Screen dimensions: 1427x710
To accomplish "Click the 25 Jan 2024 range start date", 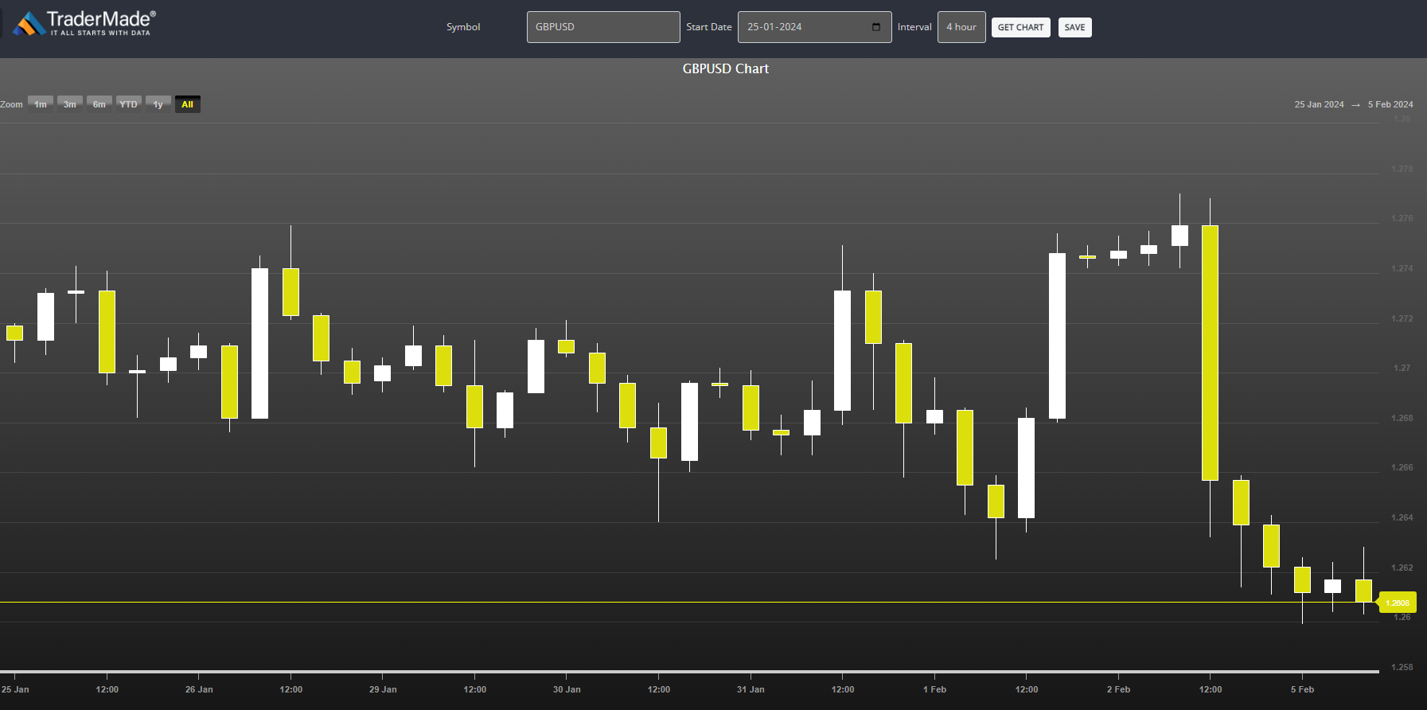I will click(1319, 104).
